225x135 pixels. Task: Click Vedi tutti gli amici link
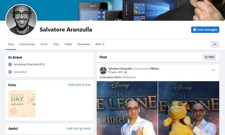[79, 128]
